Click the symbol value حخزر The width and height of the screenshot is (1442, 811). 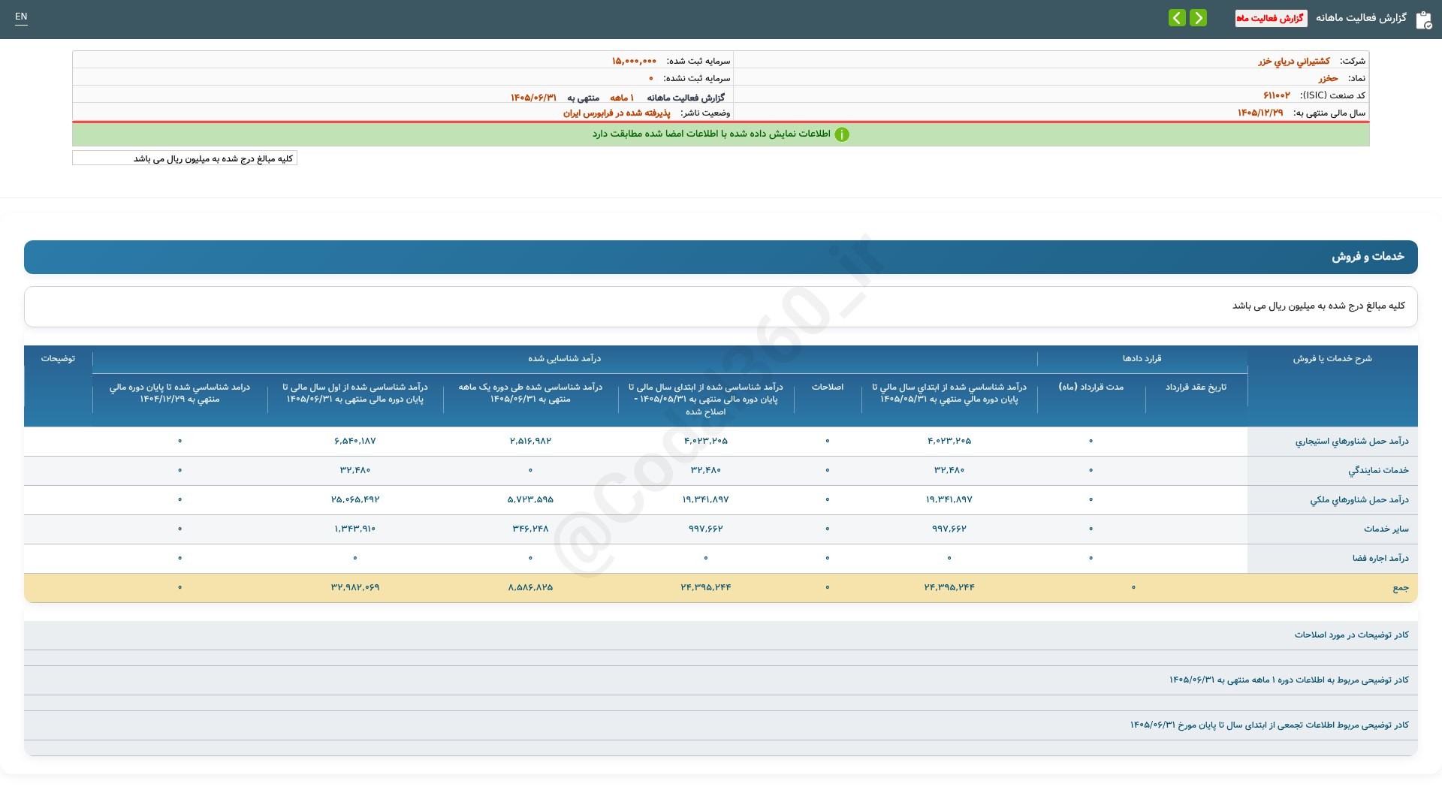point(1328,78)
